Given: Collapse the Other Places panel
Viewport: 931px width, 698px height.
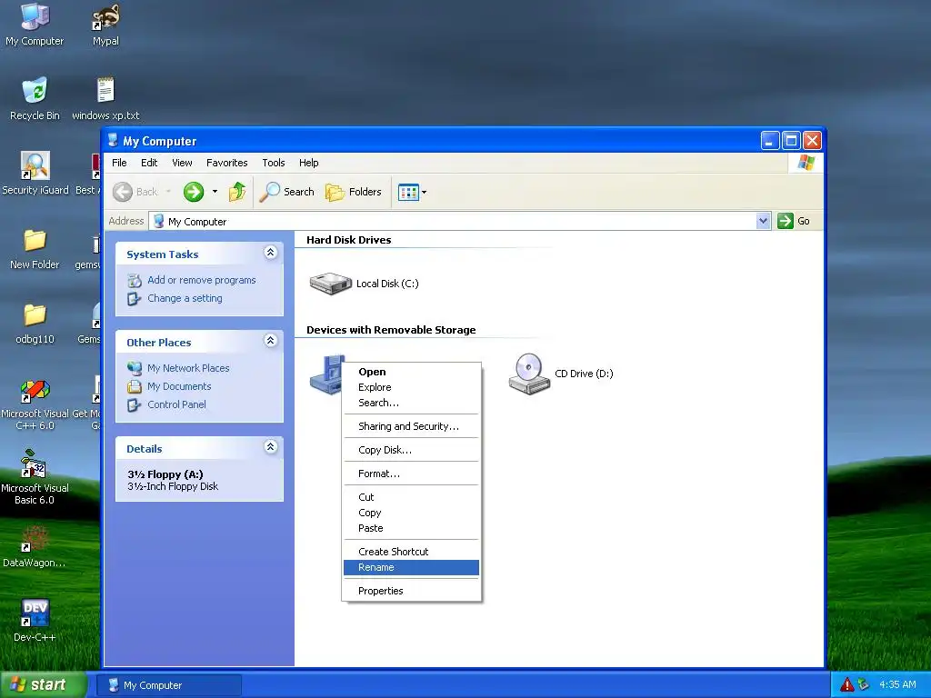Looking at the screenshot, I should coord(270,341).
